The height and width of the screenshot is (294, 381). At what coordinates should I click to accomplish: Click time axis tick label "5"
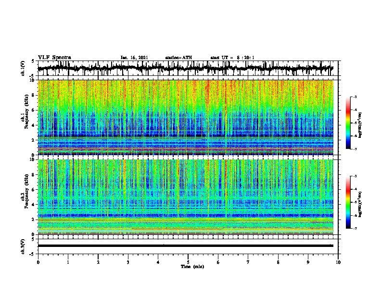point(188,262)
